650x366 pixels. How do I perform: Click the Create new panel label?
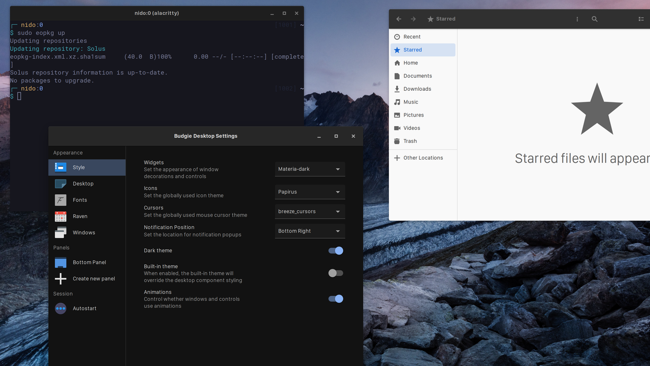(x=94, y=278)
